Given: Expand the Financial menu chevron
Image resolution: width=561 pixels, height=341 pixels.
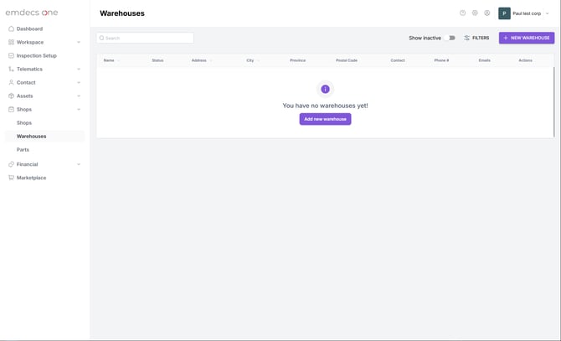Looking at the screenshot, I should (x=79, y=164).
